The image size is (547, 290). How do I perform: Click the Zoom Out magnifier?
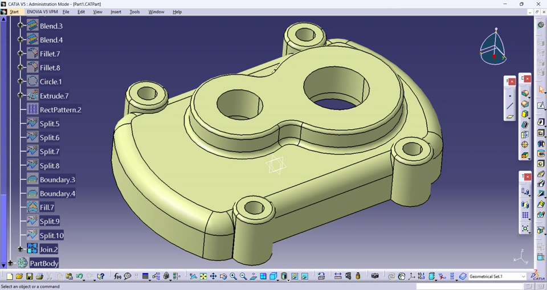[243, 276]
